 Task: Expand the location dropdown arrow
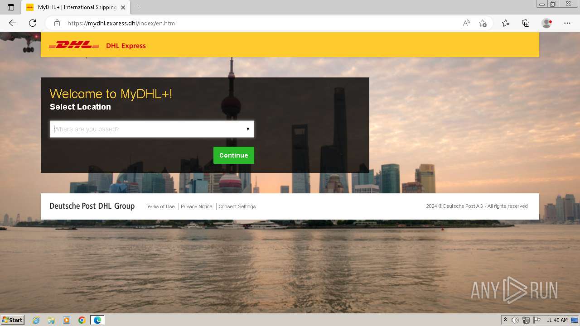[248, 129]
